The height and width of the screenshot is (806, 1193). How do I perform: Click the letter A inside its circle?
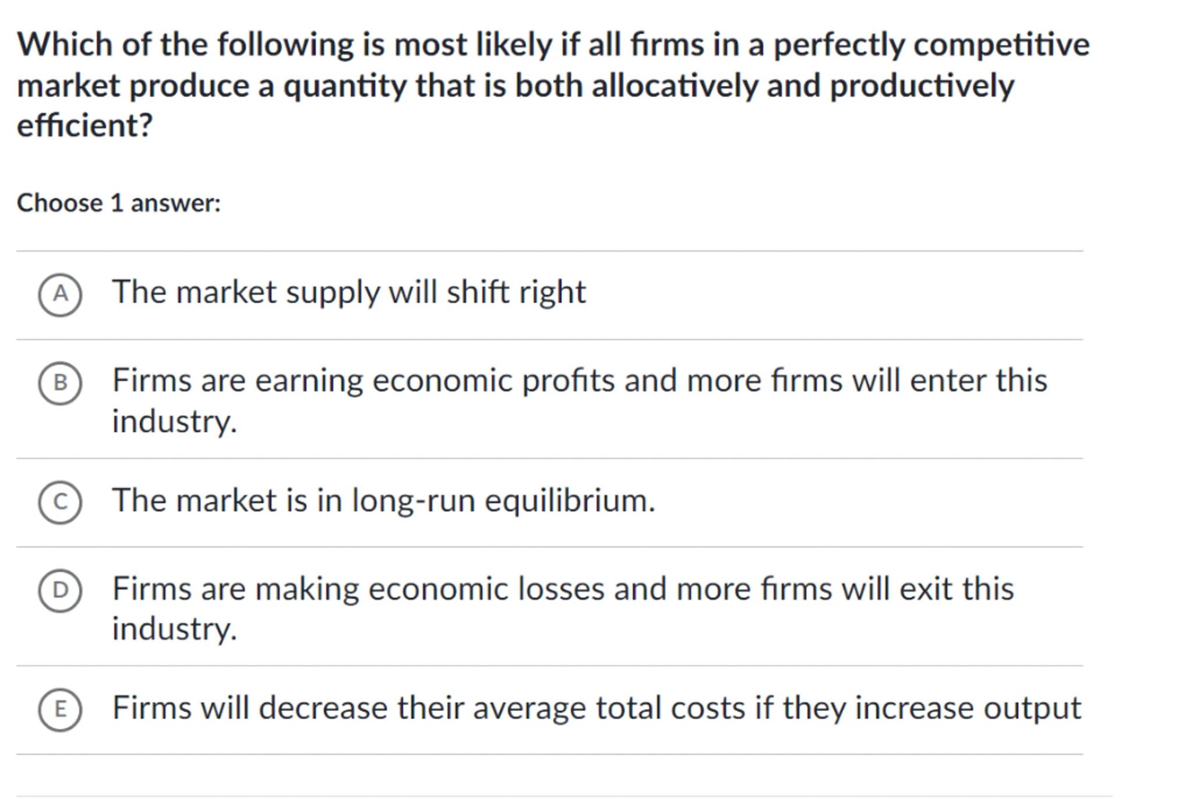(x=60, y=295)
